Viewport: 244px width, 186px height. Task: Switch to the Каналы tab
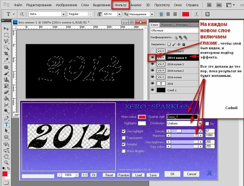point(167,25)
